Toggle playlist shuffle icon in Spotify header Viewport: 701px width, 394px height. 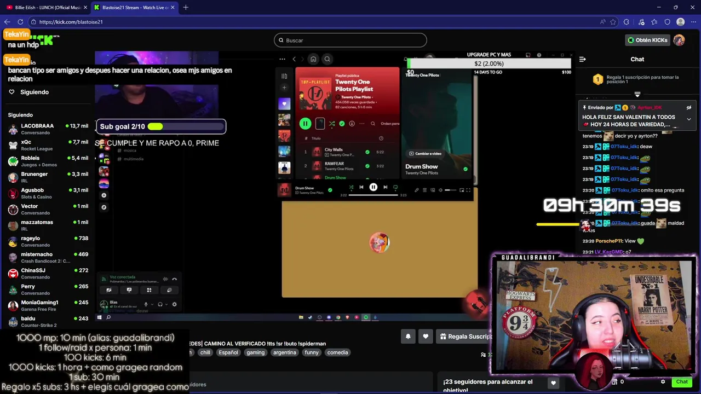[332, 124]
